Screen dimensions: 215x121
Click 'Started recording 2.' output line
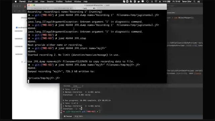pos(74,55)
